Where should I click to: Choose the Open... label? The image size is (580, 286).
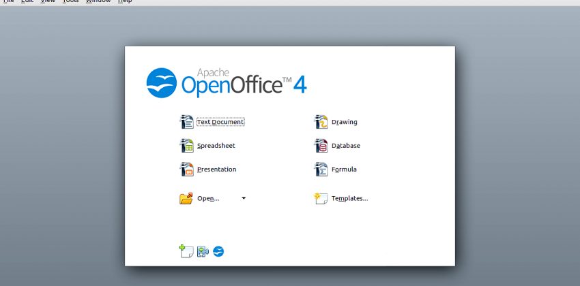(208, 198)
